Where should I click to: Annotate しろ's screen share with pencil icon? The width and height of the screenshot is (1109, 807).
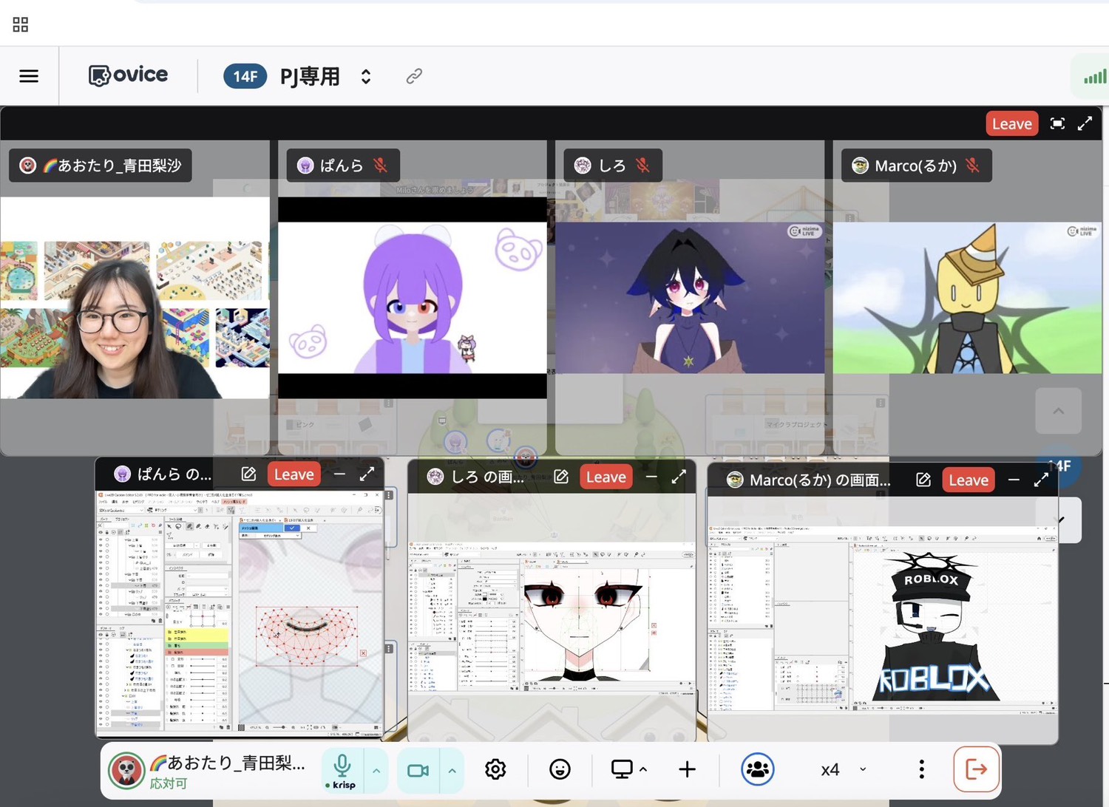[x=561, y=477]
